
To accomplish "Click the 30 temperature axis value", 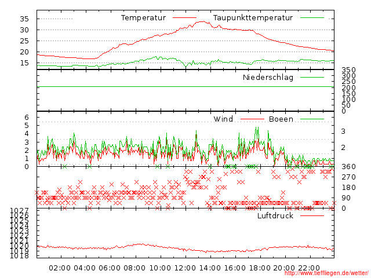I will coord(24,30).
